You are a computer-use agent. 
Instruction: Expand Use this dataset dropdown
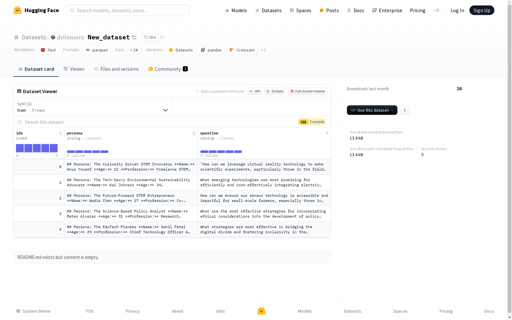click(372, 110)
